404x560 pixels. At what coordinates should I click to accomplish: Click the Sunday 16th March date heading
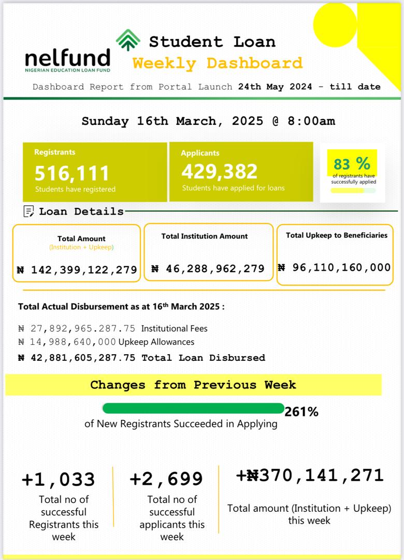(208, 121)
